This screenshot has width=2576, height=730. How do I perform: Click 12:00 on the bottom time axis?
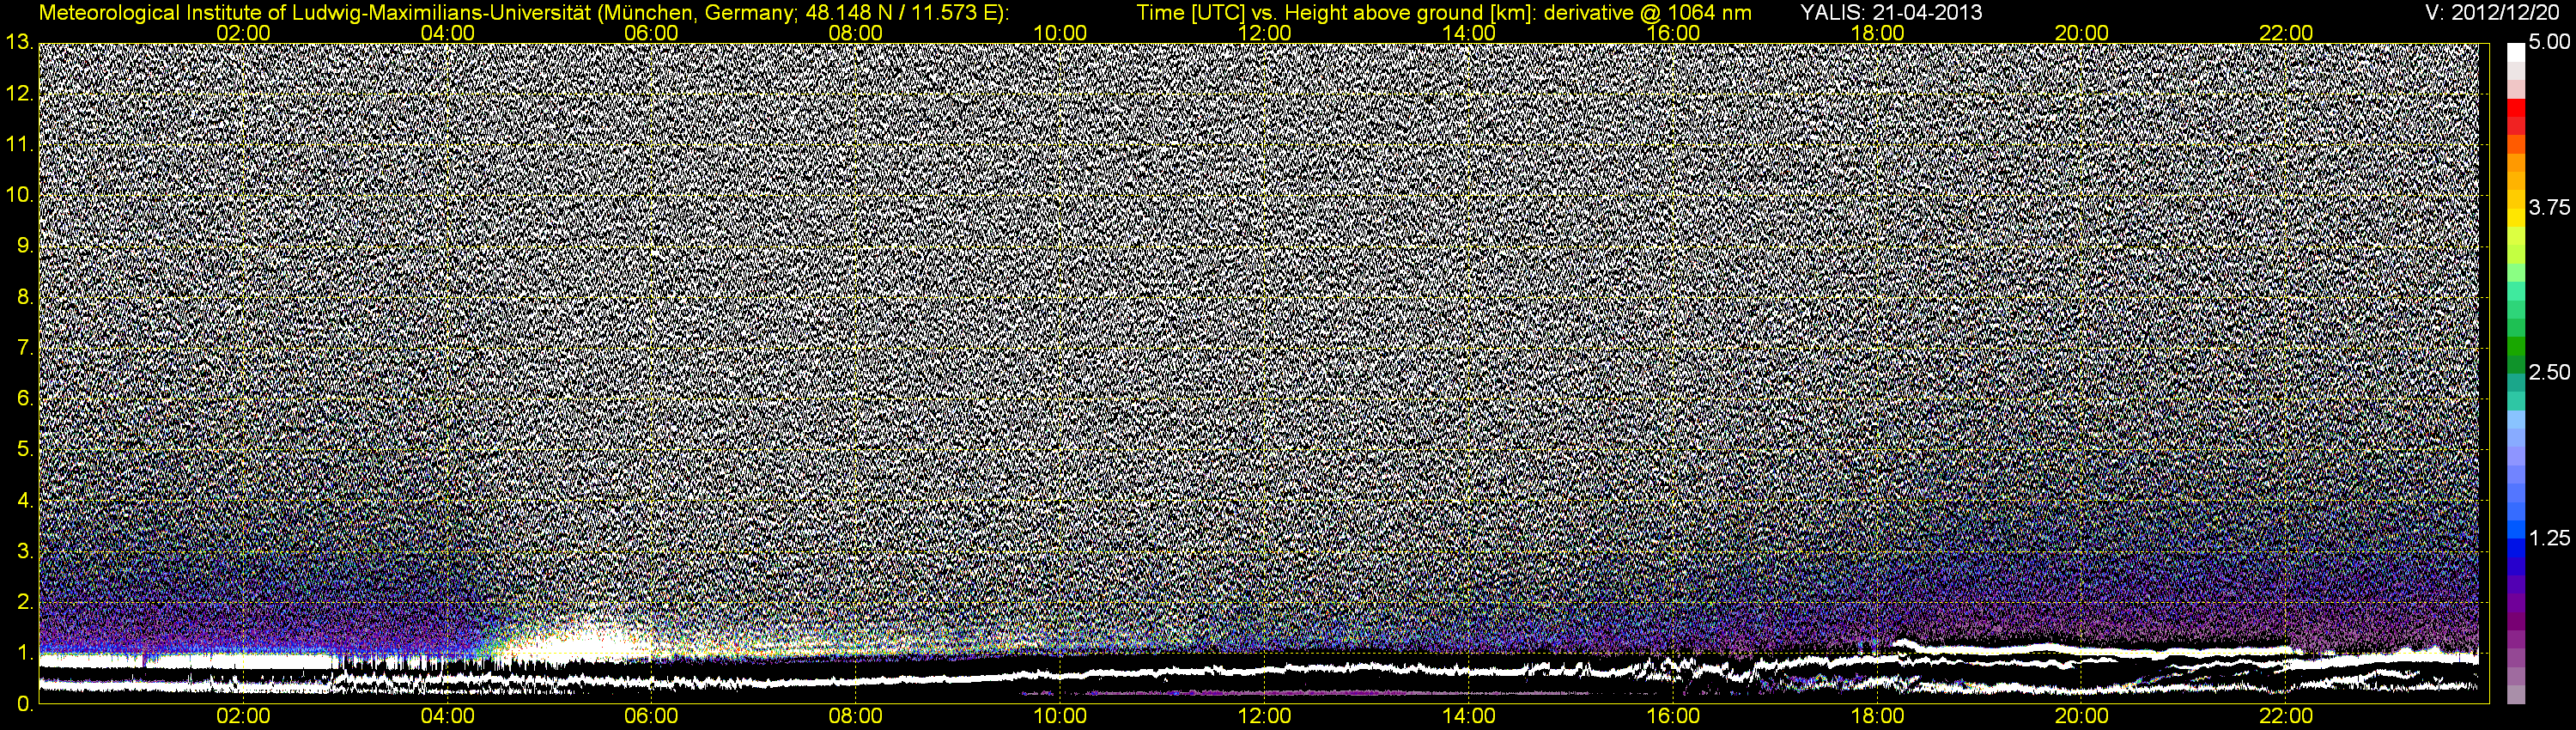coord(1264,717)
